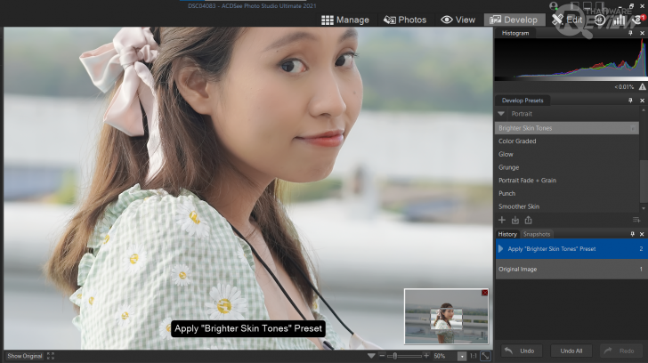Click the import presets icon

tap(514, 220)
